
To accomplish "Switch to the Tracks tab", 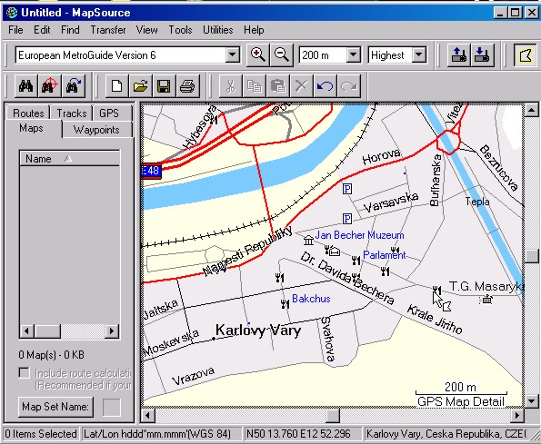I will (x=72, y=113).
